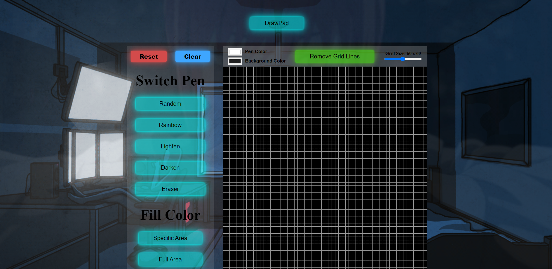Reset the drawing pad
The image size is (552, 269).
click(148, 56)
